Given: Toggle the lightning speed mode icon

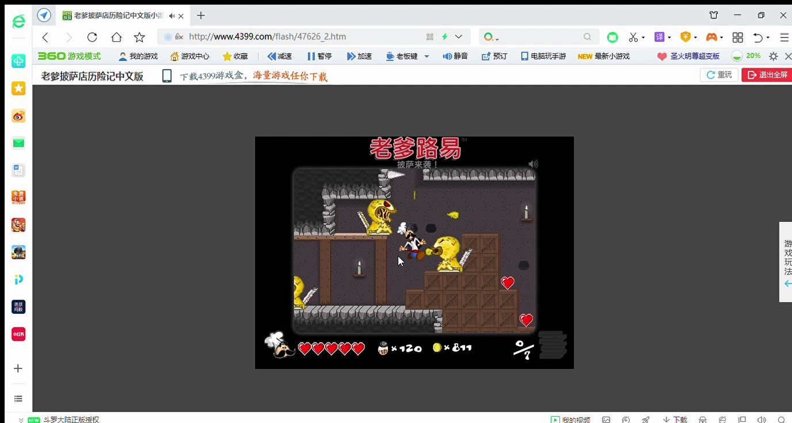Looking at the screenshot, I should click(x=444, y=37).
